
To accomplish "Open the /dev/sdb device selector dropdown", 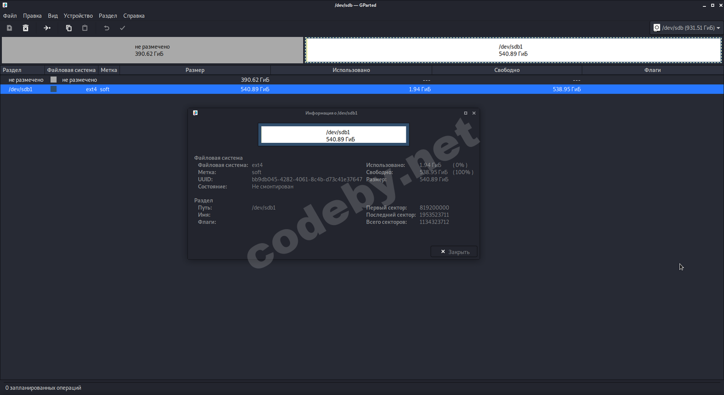I will [686, 28].
